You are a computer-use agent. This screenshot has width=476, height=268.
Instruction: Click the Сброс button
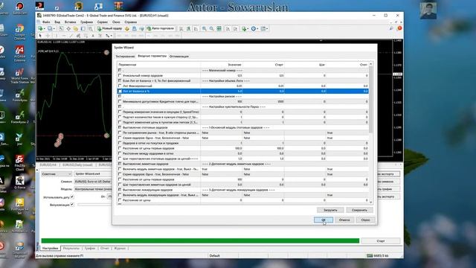(x=365, y=220)
